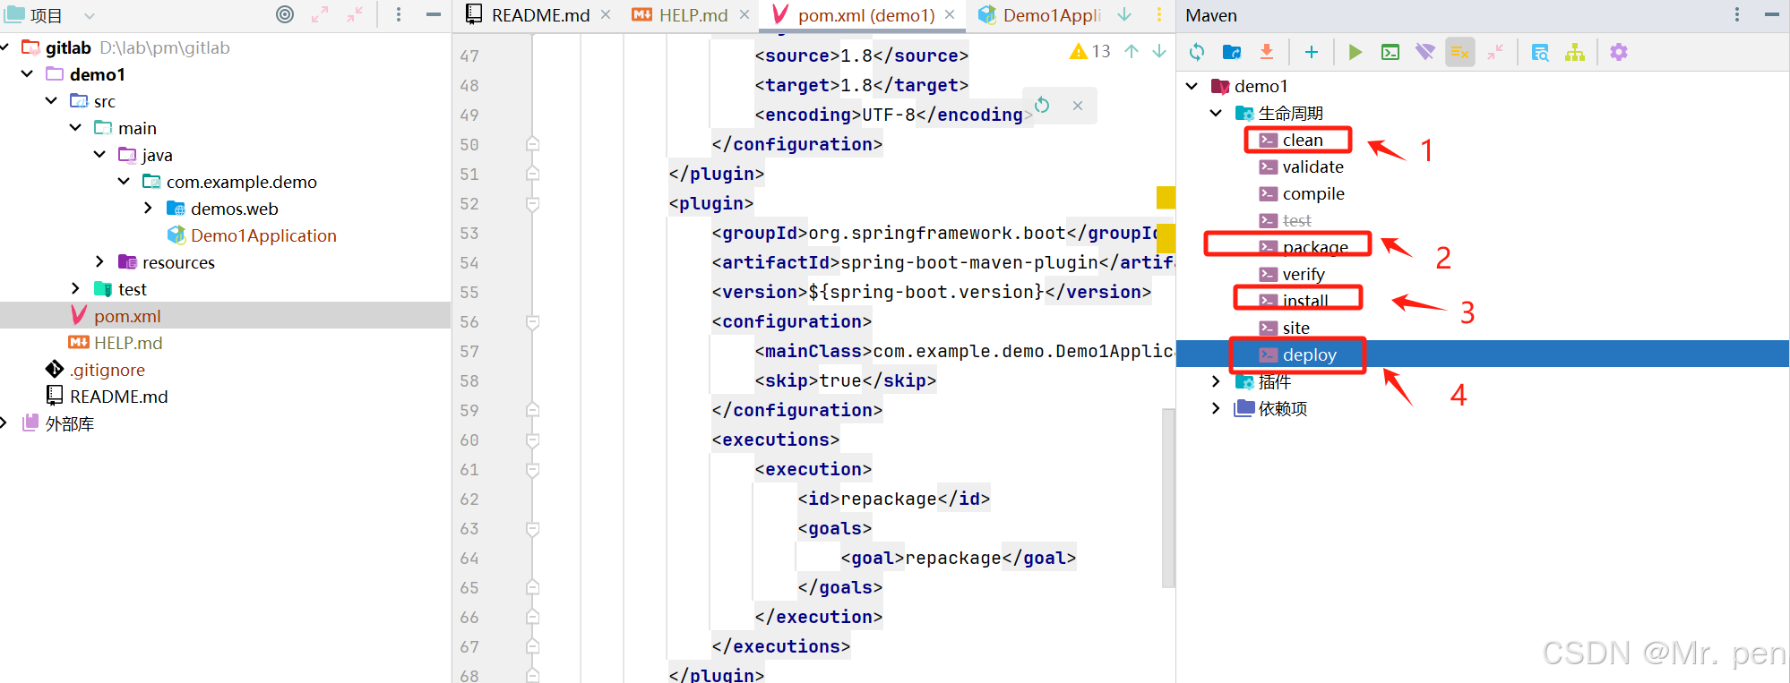Go to next highlighted problem

1159,51
